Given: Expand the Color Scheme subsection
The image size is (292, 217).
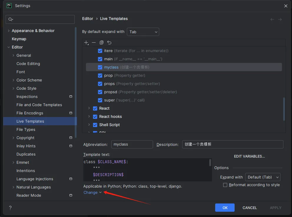Looking at the screenshot, I should pyautogui.click(x=13, y=80).
